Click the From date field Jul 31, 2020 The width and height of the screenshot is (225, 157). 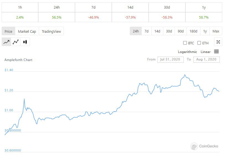[x=170, y=60]
